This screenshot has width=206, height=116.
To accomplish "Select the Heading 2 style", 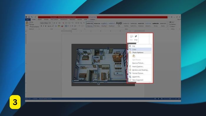I will 112,24.
